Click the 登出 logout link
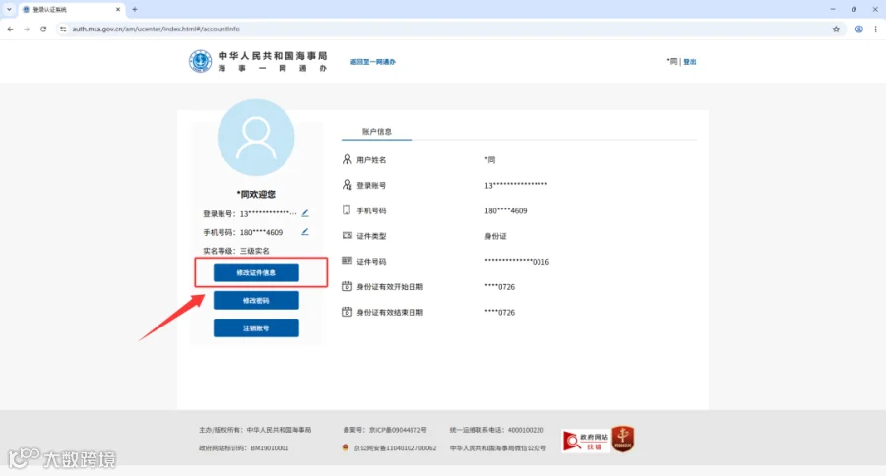 click(690, 62)
